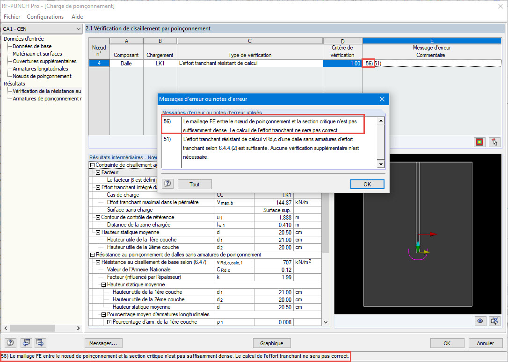Click message 51) row in the dialog

pyautogui.click(x=269, y=148)
